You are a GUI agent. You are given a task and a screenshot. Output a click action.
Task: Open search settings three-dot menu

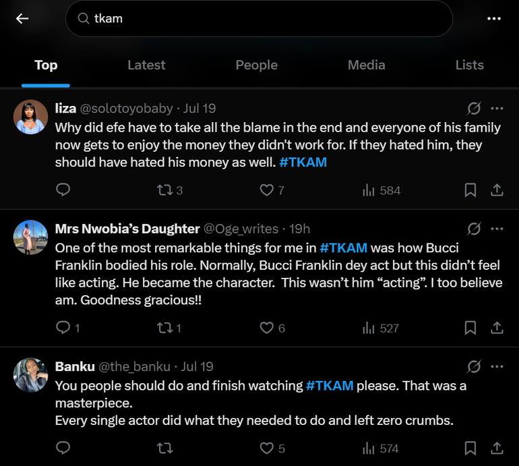click(x=494, y=19)
